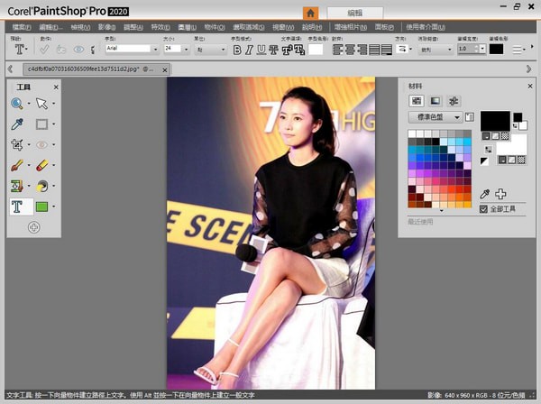Toggle bold text formatting
Screen dimensions: 541x404
(x=237, y=50)
